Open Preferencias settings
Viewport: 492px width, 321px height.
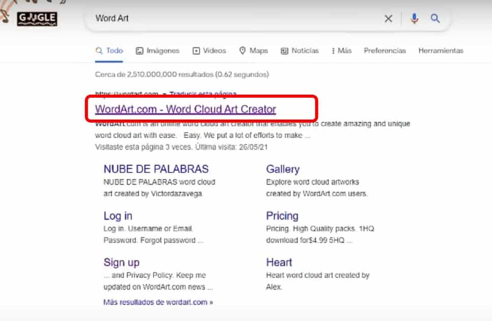[385, 51]
